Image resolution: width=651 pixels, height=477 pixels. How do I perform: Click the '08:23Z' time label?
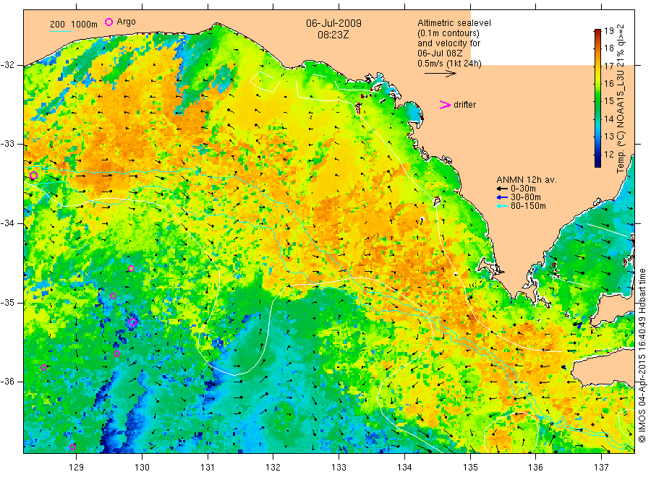[x=333, y=35]
